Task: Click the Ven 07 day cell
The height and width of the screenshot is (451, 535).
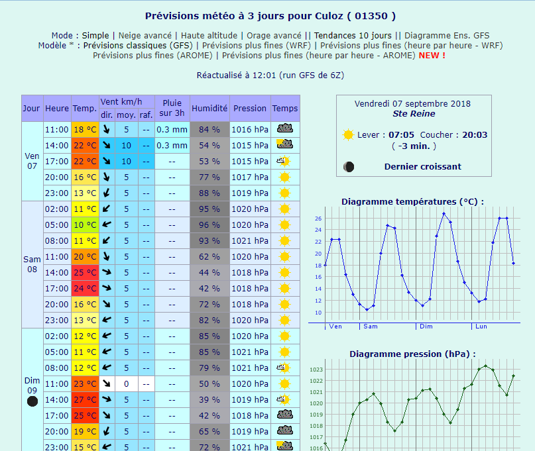Action: point(32,161)
